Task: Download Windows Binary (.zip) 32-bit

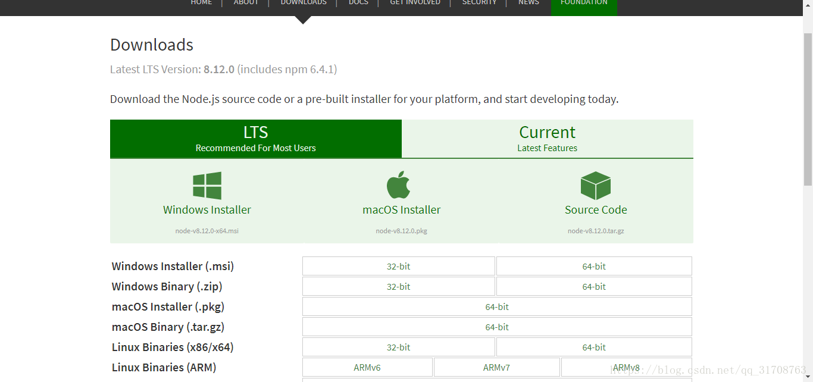Action: [399, 286]
